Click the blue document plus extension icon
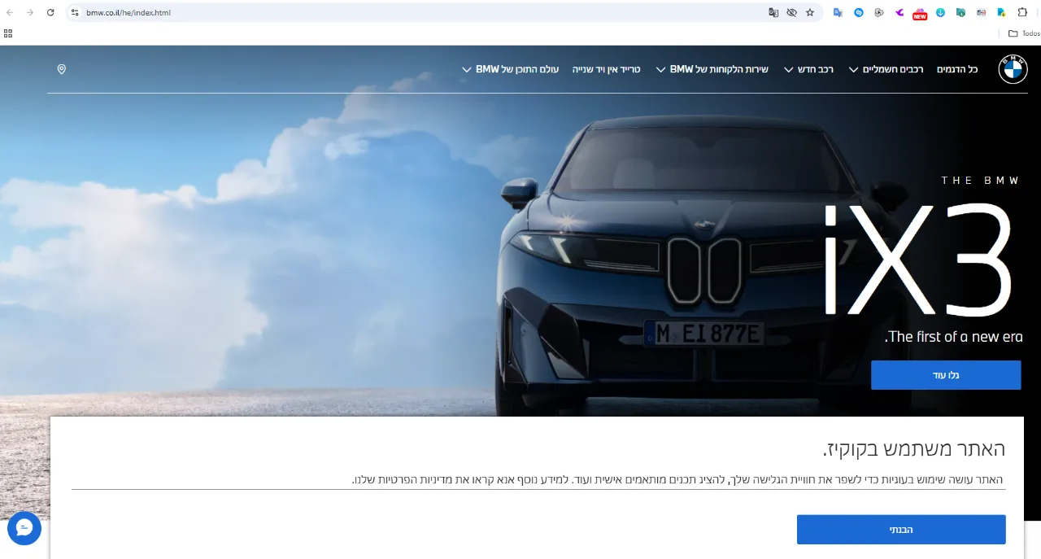Viewport: 1041px width, 559px height. pyautogui.click(x=1001, y=12)
